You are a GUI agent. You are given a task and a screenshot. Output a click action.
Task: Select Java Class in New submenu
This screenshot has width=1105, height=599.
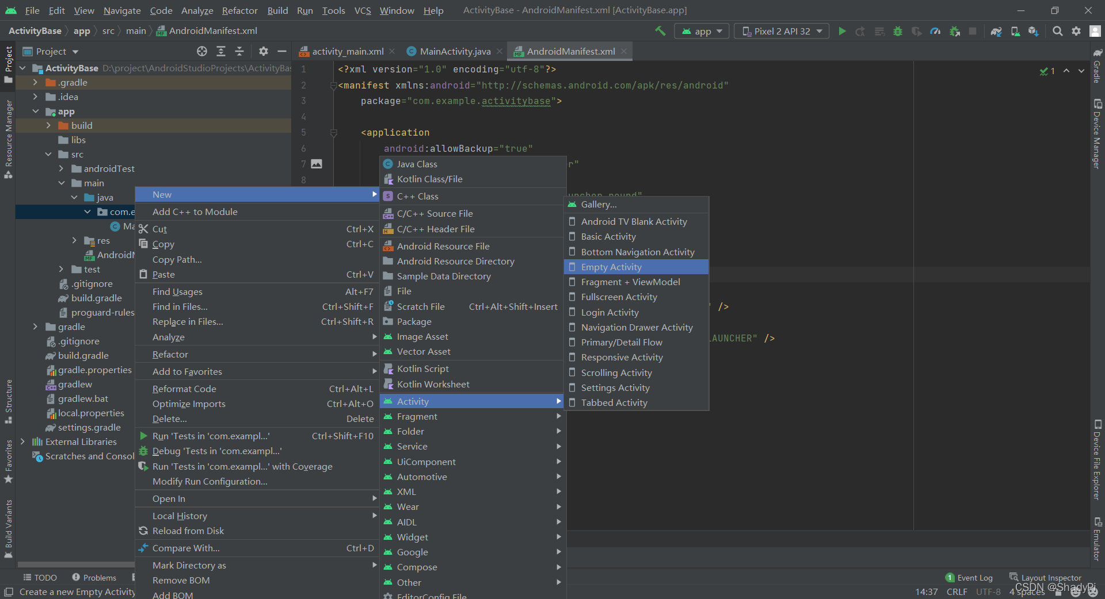coord(473,164)
